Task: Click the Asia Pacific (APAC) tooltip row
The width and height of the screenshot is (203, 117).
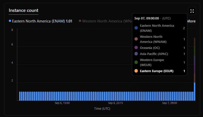Action: (160, 54)
